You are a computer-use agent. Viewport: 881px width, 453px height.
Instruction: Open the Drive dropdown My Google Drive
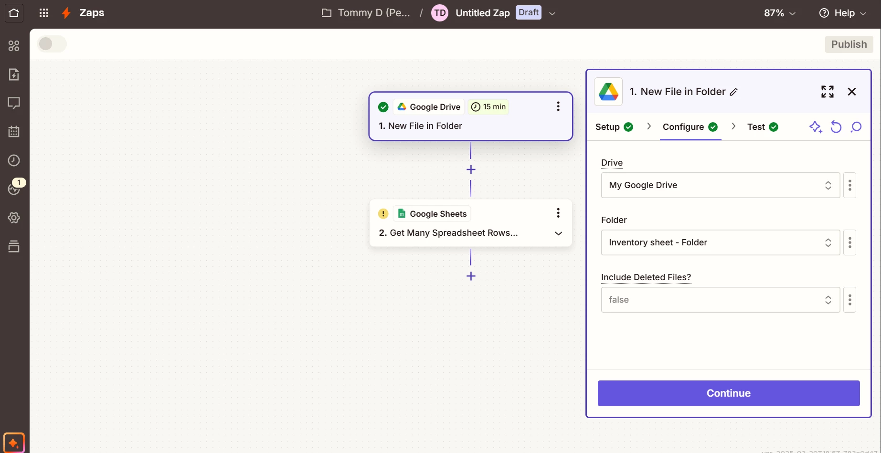pyautogui.click(x=721, y=185)
